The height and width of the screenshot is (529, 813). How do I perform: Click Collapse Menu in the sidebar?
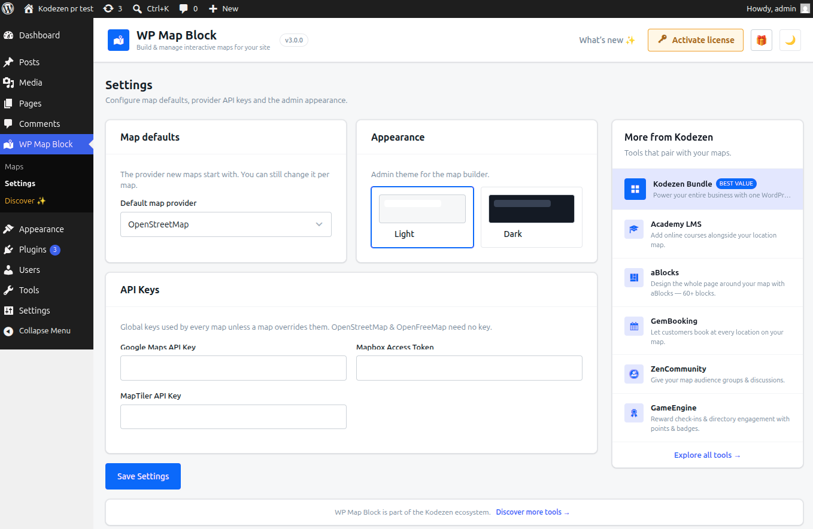[x=47, y=331]
